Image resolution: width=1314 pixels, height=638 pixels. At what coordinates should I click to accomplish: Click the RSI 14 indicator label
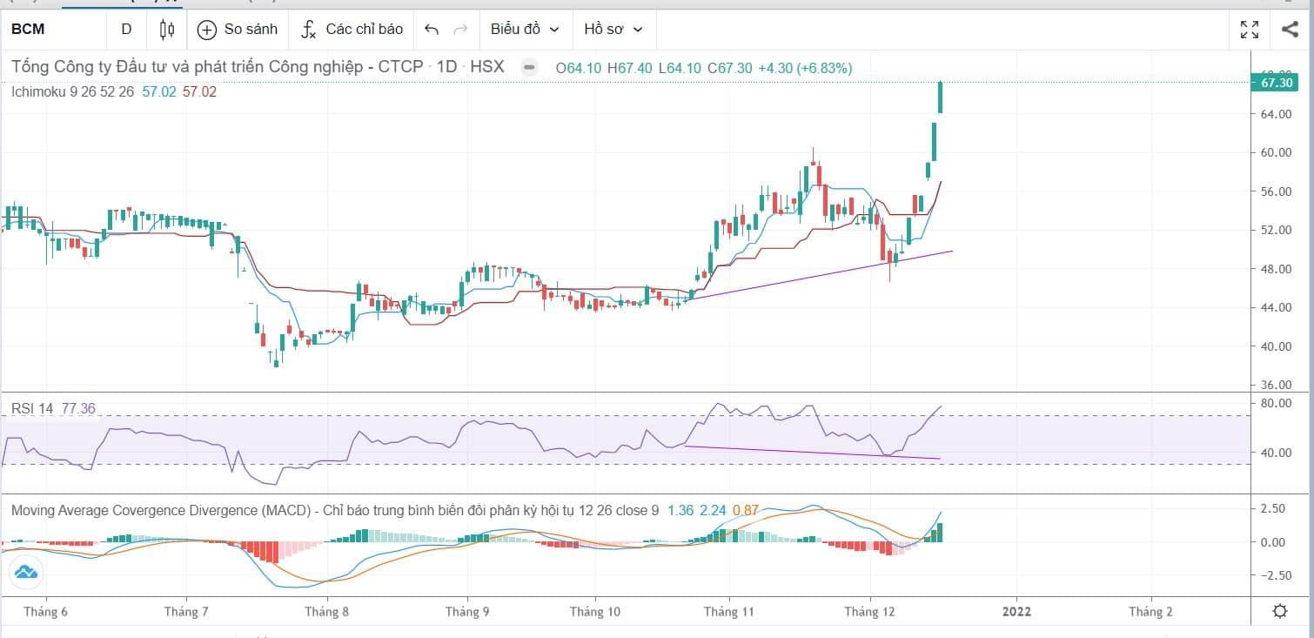pos(32,407)
